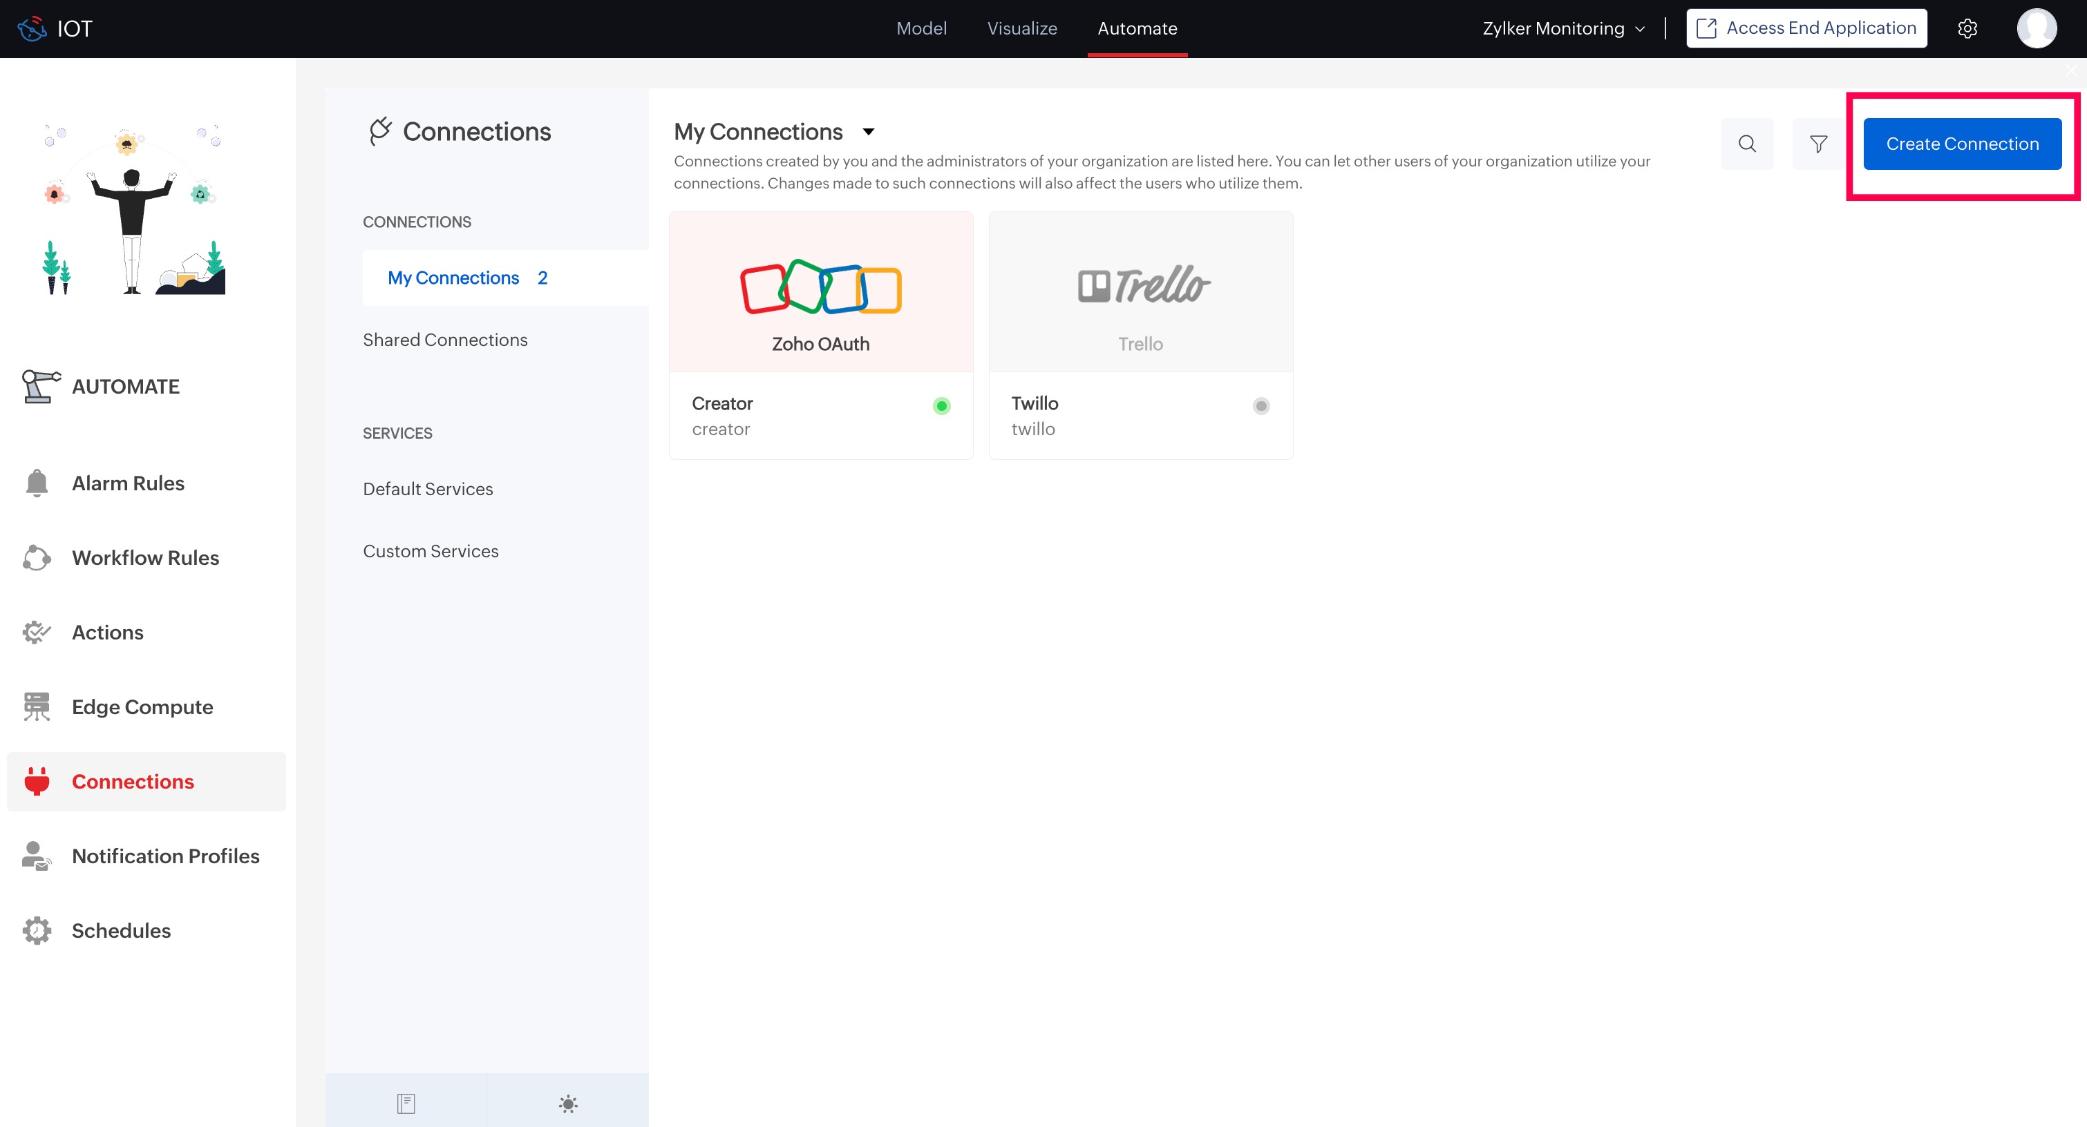Click Twillo connection grey status indicator
The height and width of the screenshot is (1127, 2087).
(1260, 405)
